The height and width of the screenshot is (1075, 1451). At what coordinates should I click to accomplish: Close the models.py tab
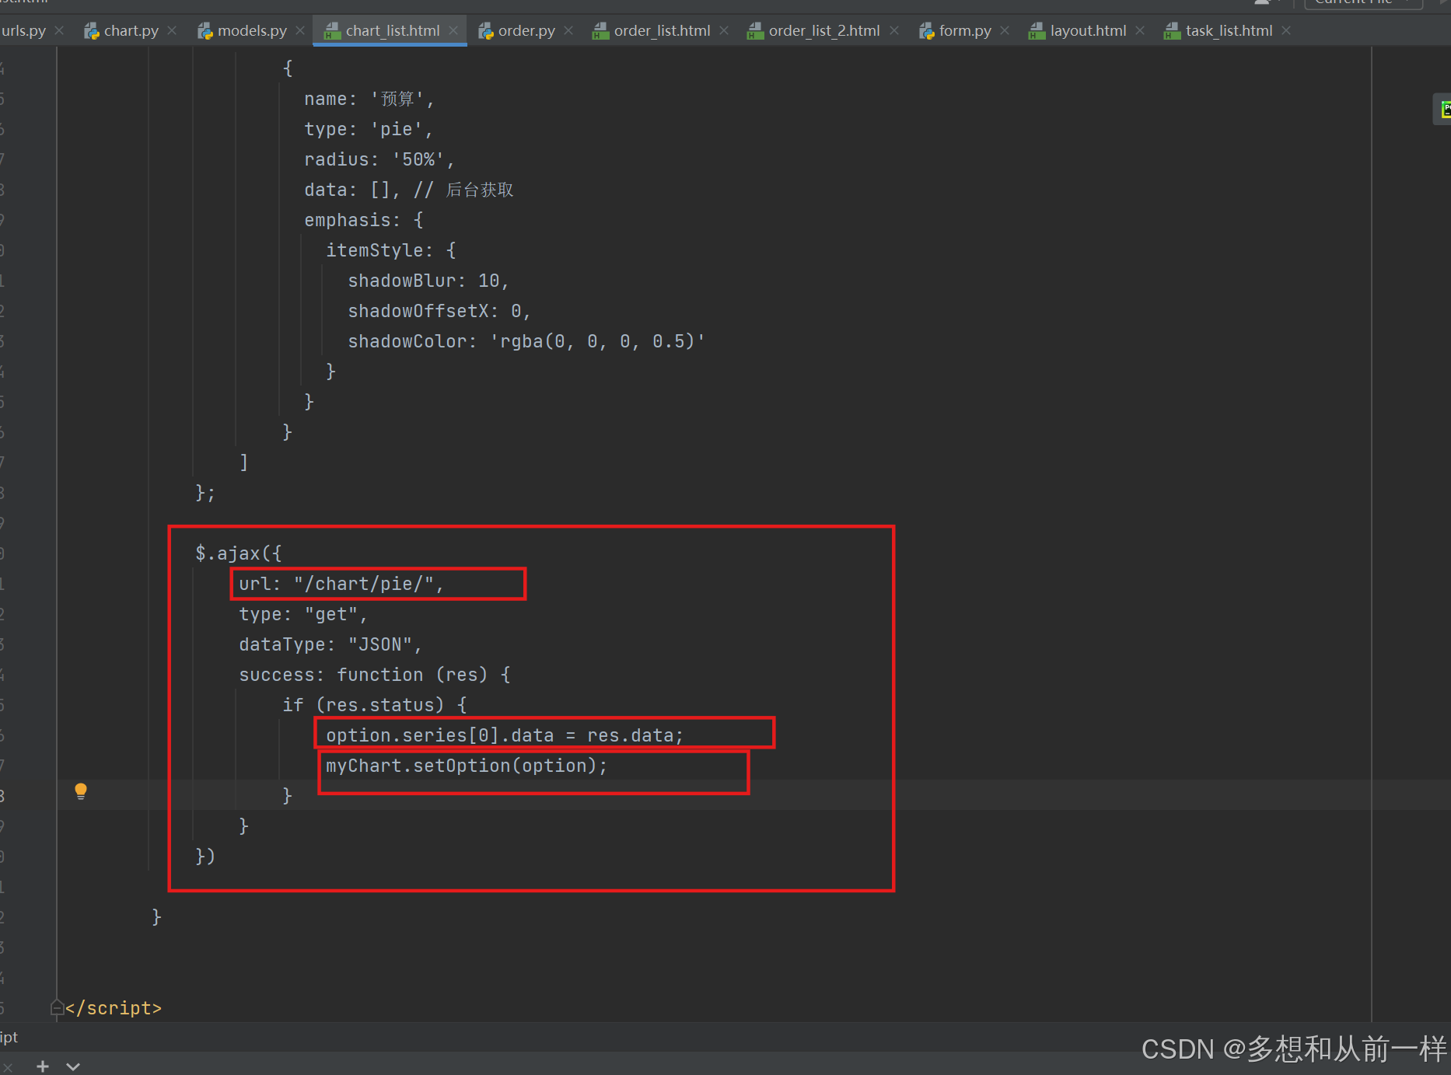(300, 30)
